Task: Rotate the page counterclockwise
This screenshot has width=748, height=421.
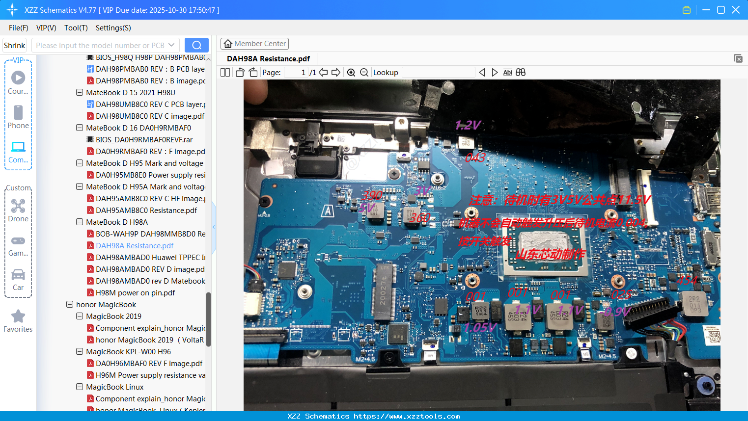Action: click(x=240, y=72)
